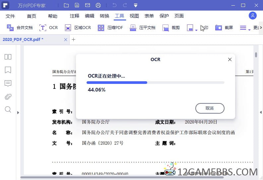Expand the left panel collapse arrow

[x=18, y=113]
